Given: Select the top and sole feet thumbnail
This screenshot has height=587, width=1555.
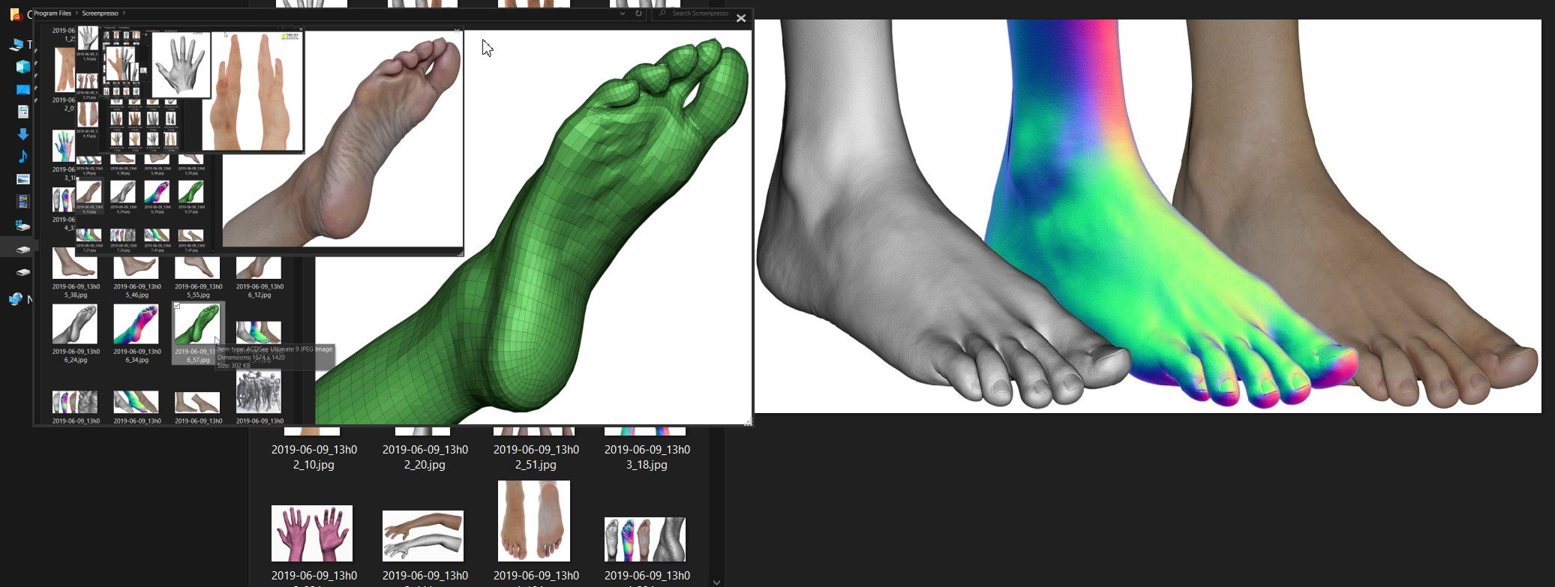Looking at the screenshot, I should click(534, 521).
